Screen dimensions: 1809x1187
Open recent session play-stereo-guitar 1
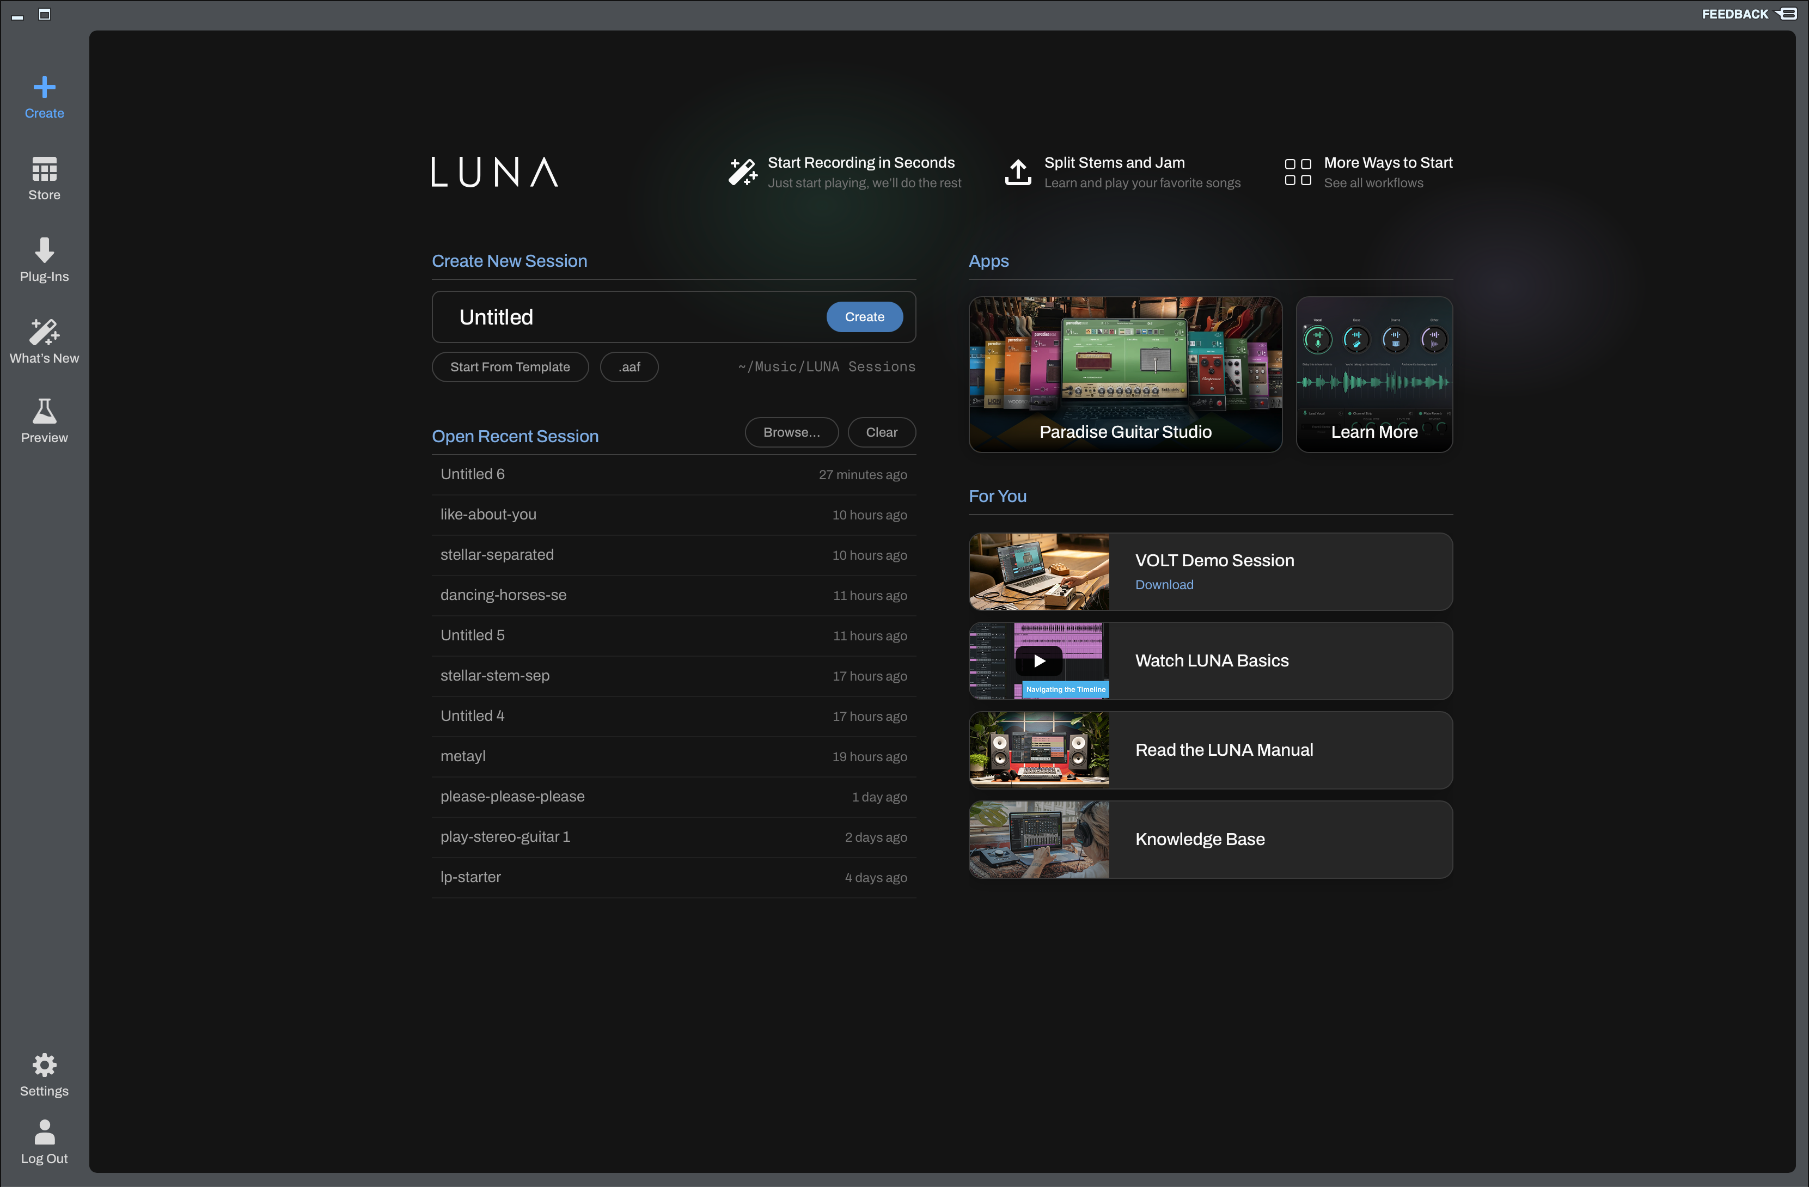(674, 837)
